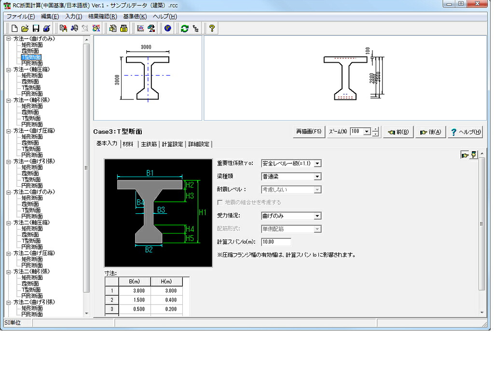Click the yellow question mark help icon

212,28
